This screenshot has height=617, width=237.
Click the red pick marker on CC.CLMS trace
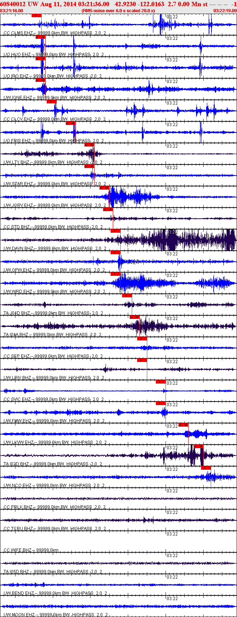(x=37, y=15)
